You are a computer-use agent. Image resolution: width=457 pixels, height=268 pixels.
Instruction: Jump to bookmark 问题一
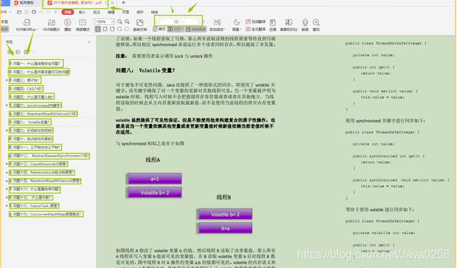coord(36,63)
